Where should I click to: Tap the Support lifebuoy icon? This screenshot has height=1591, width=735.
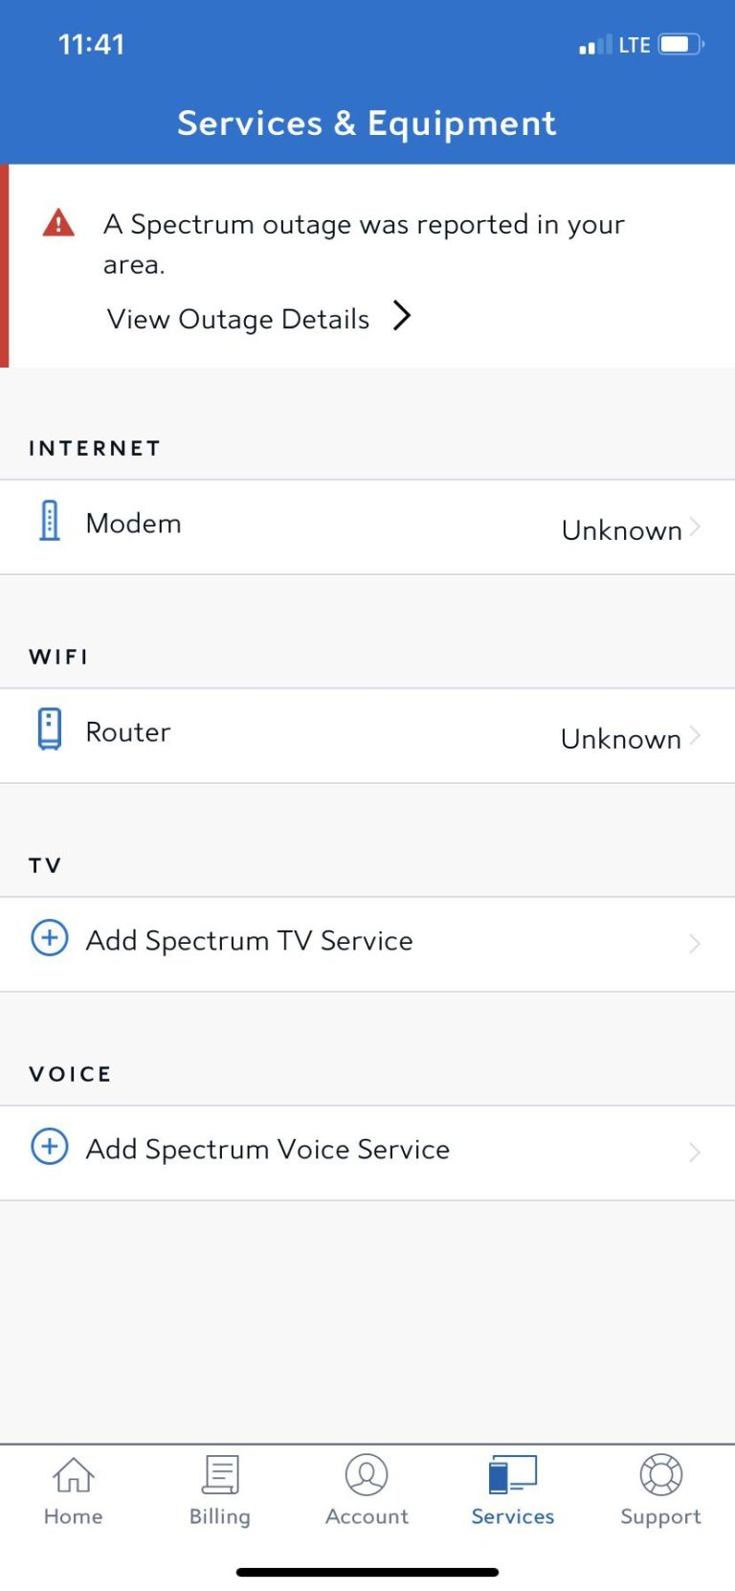pyautogui.click(x=660, y=1476)
